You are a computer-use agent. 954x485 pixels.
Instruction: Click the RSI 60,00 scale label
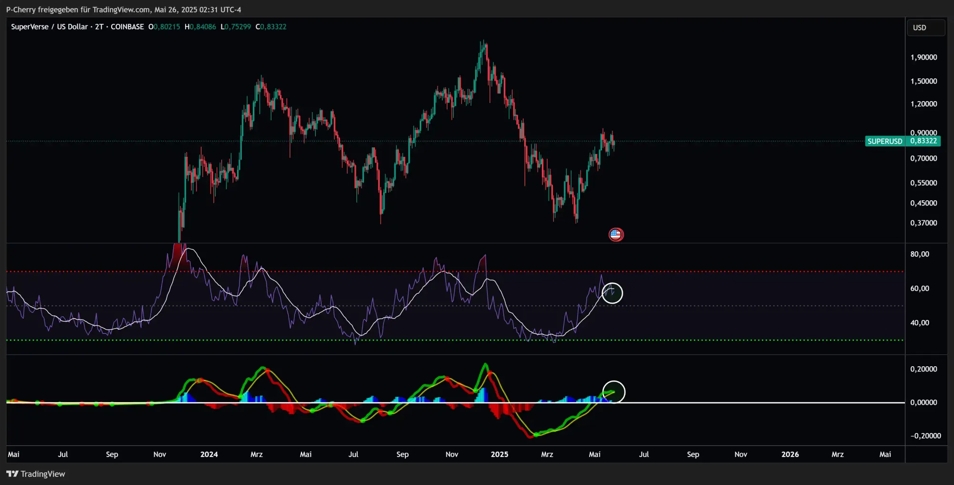(x=920, y=289)
